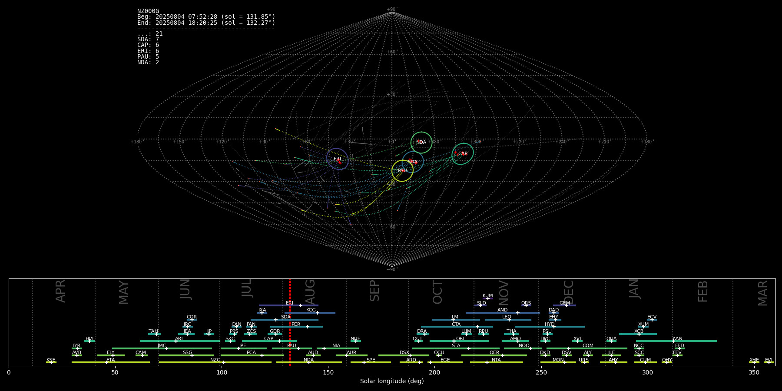Click the SDA radiant circle on sky map
The width and height of the screenshot is (782, 391).
tap(413, 162)
